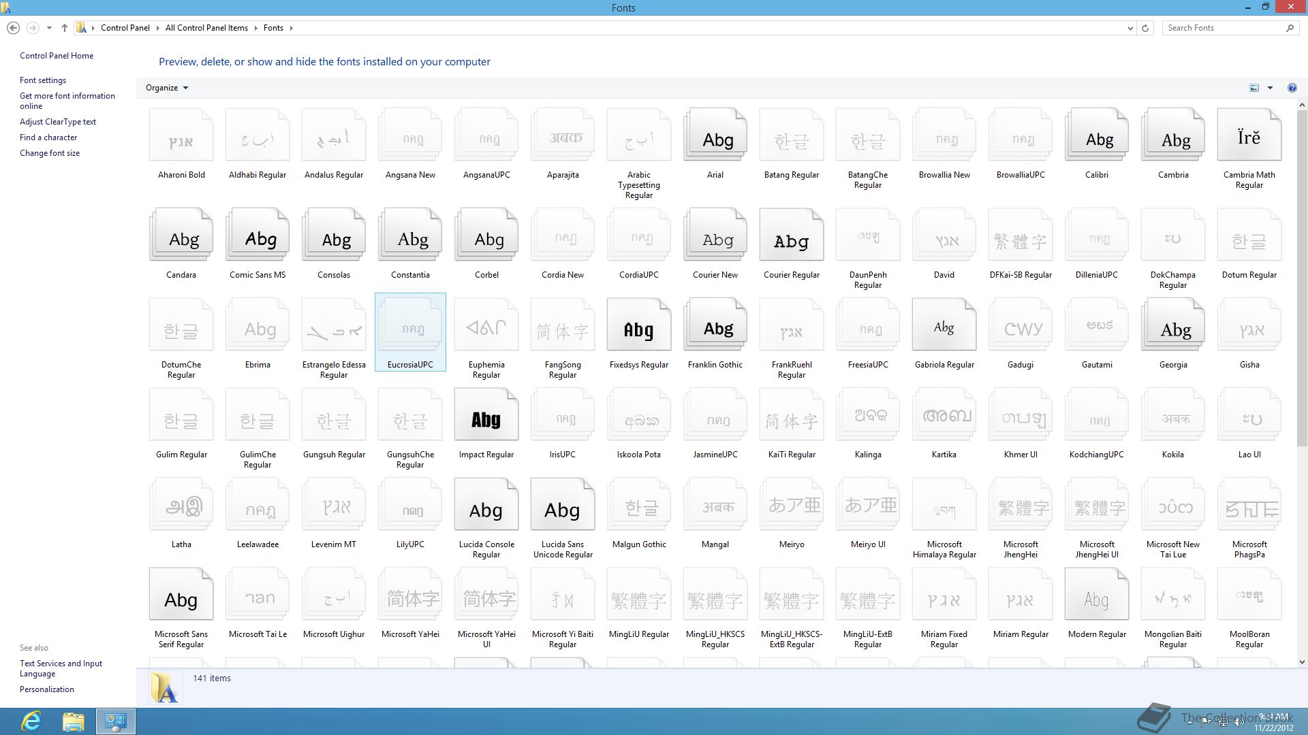This screenshot has height=735, width=1308.
Task: Select the Meiryo font icon
Action: [792, 505]
